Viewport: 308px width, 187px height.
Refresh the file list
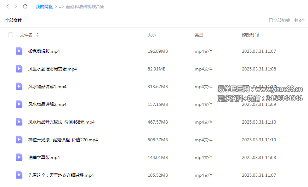(x=25, y=6)
